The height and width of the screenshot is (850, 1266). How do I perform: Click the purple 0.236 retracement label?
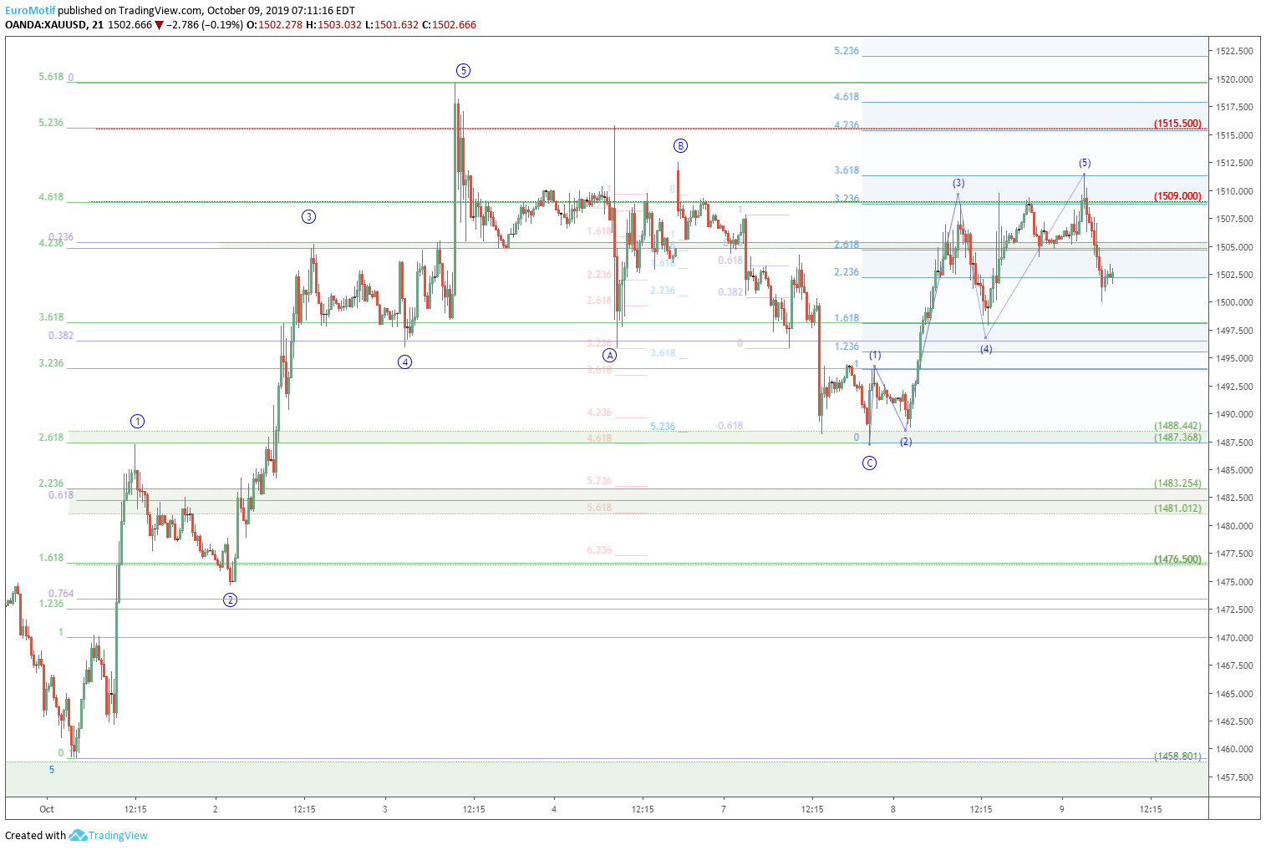pyautogui.click(x=61, y=237)
